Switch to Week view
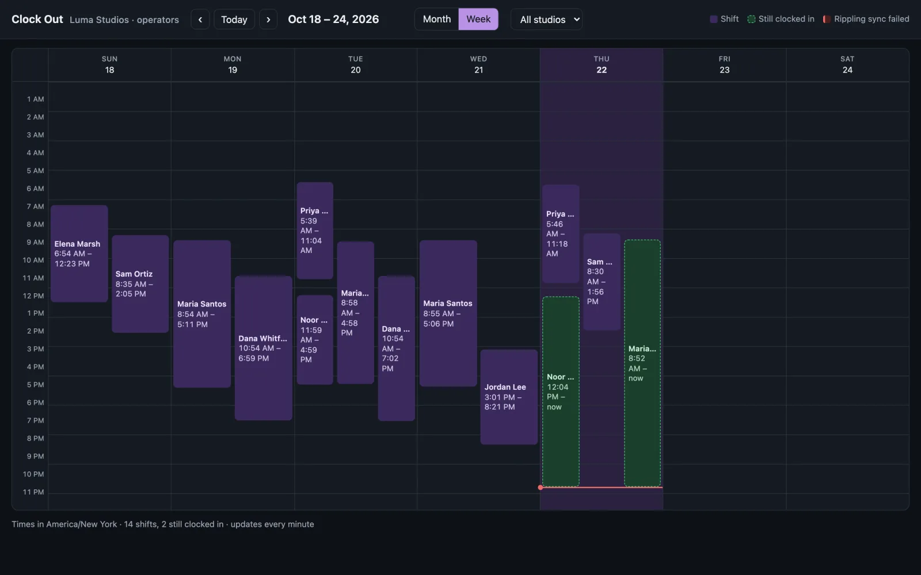This screenshot has width=921, height=575. (478, 19)
